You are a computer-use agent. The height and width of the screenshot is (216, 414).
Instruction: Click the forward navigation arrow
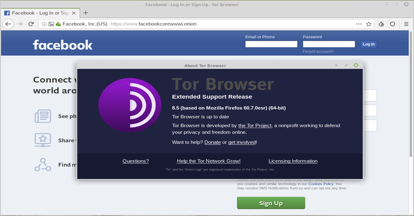point(20,24)
